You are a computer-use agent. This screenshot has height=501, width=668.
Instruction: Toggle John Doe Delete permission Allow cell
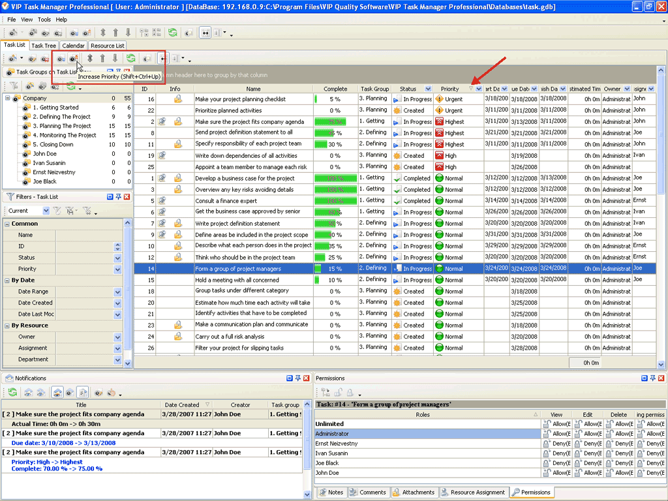click(x=619, y=473)
